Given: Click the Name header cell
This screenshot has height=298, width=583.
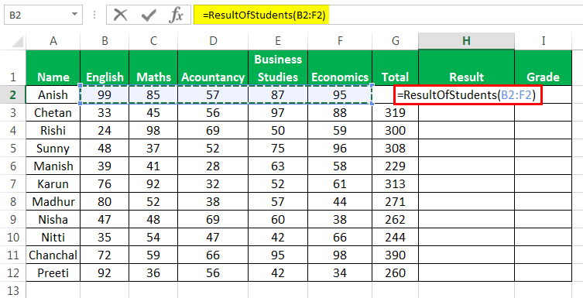Looking at the screenshot, I should 53,67.
